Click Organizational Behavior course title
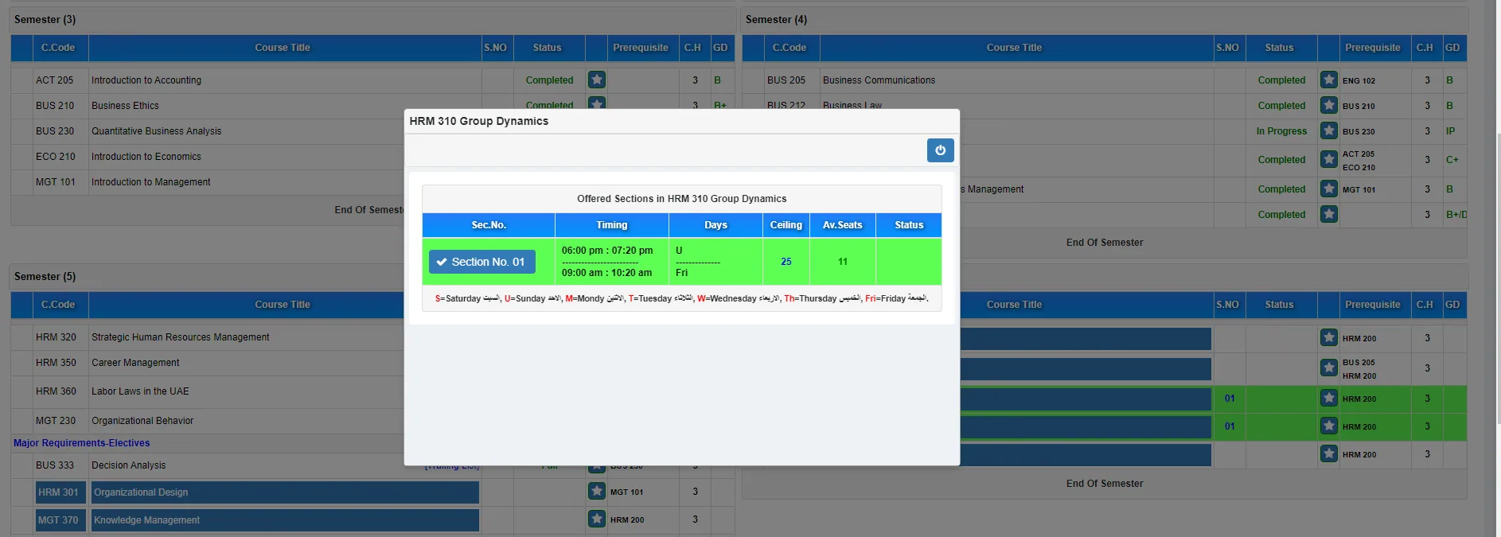Screen dimensions: 1501x537 point(142,421)
